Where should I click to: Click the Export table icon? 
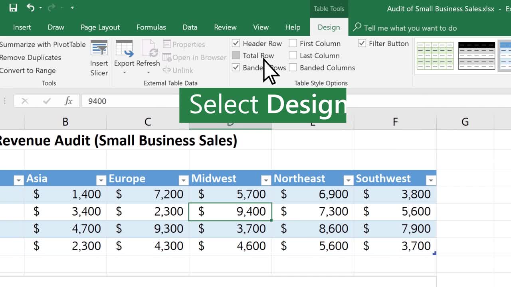[124, 48]
